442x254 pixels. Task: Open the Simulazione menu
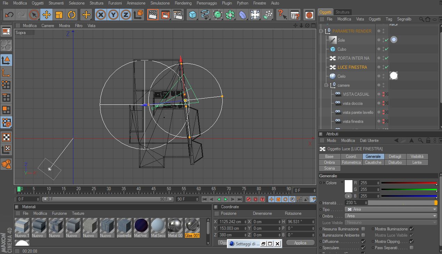pyautogui.click(x=160, y=3)
